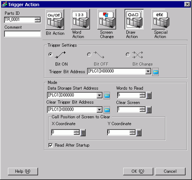This screenshot has width=192, height=180.
Task: Choose the Screen Change action icon
Action: (107, 19)
